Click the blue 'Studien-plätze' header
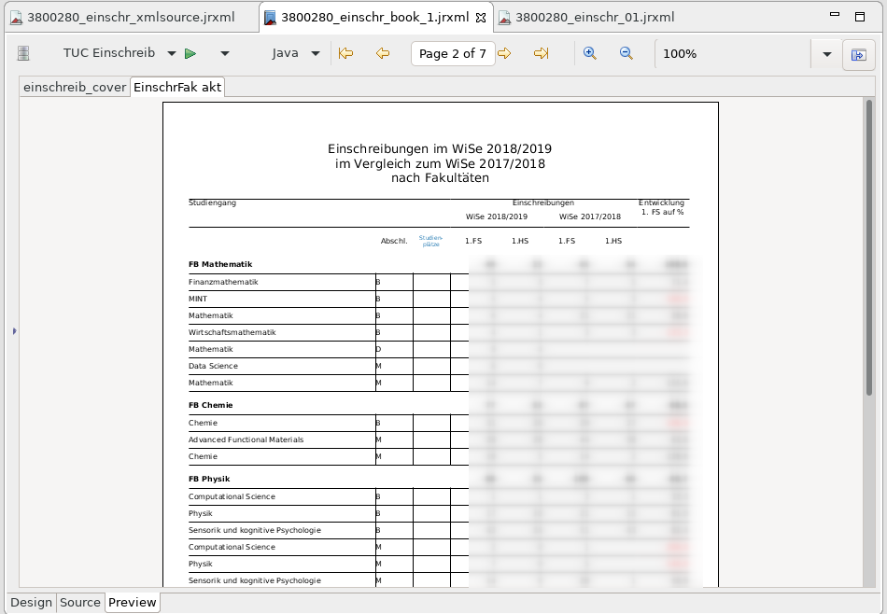This screenshot has height=614, width=887. (430, 241)
